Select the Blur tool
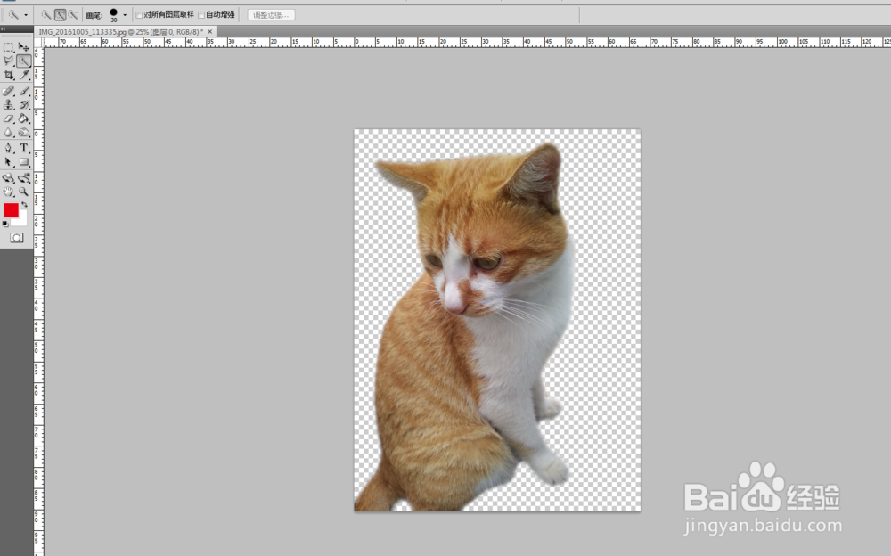 9,133
